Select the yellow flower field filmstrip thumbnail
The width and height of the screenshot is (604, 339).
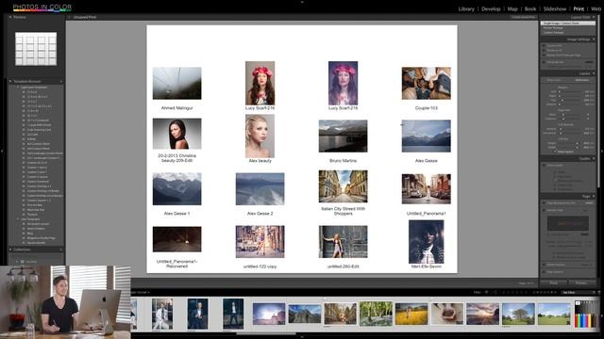(x=411, y=314)
